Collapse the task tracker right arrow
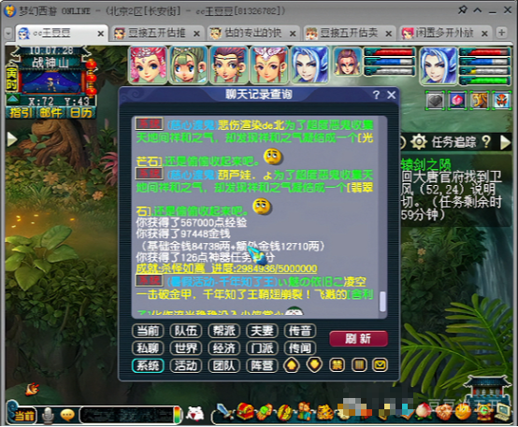 pos(505,142)
